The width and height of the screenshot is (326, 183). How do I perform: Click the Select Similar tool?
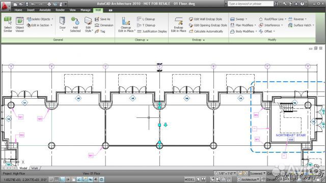coord(8,24)
